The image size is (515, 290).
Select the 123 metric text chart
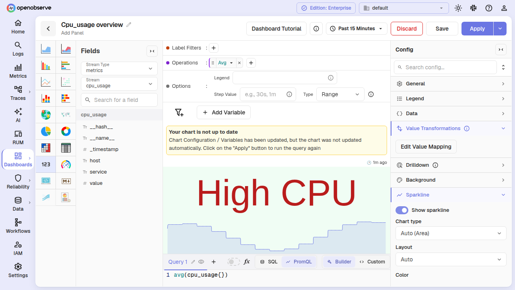click(x=46, y=164)
